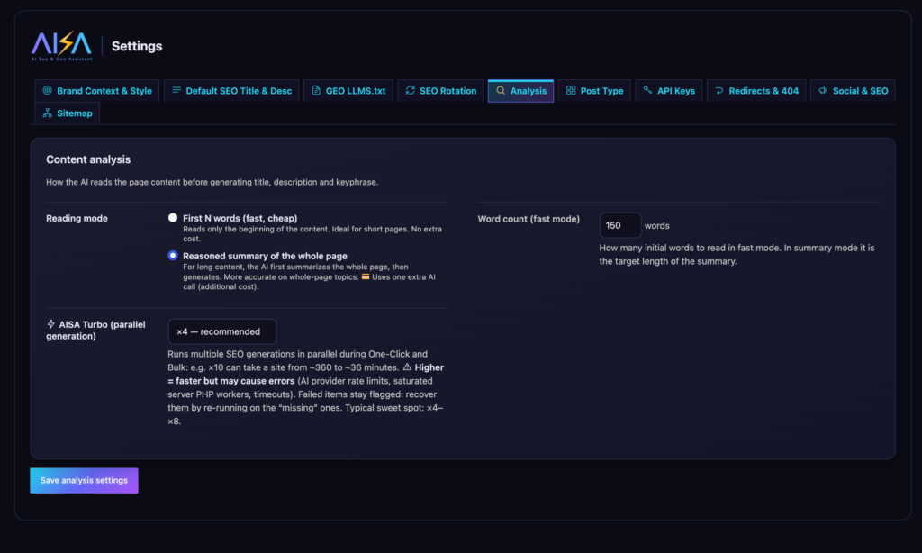Click the key icon on API Keys tab

tap(647, 90)
